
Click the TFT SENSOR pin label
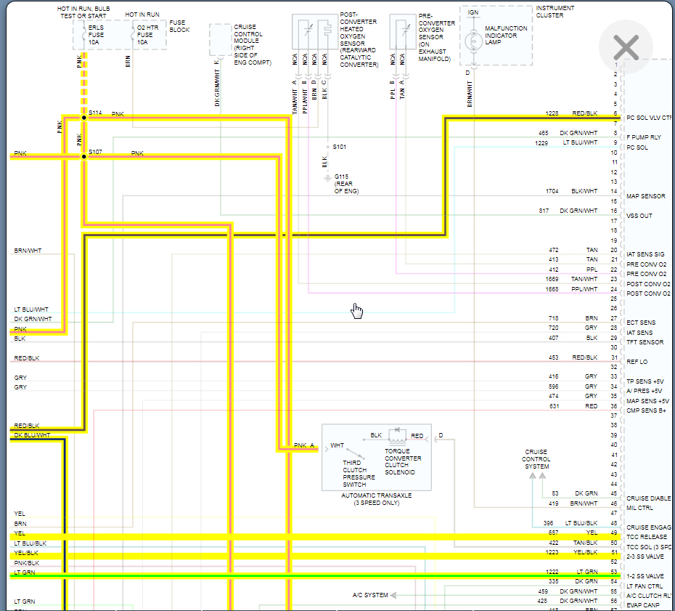point(645,342)
